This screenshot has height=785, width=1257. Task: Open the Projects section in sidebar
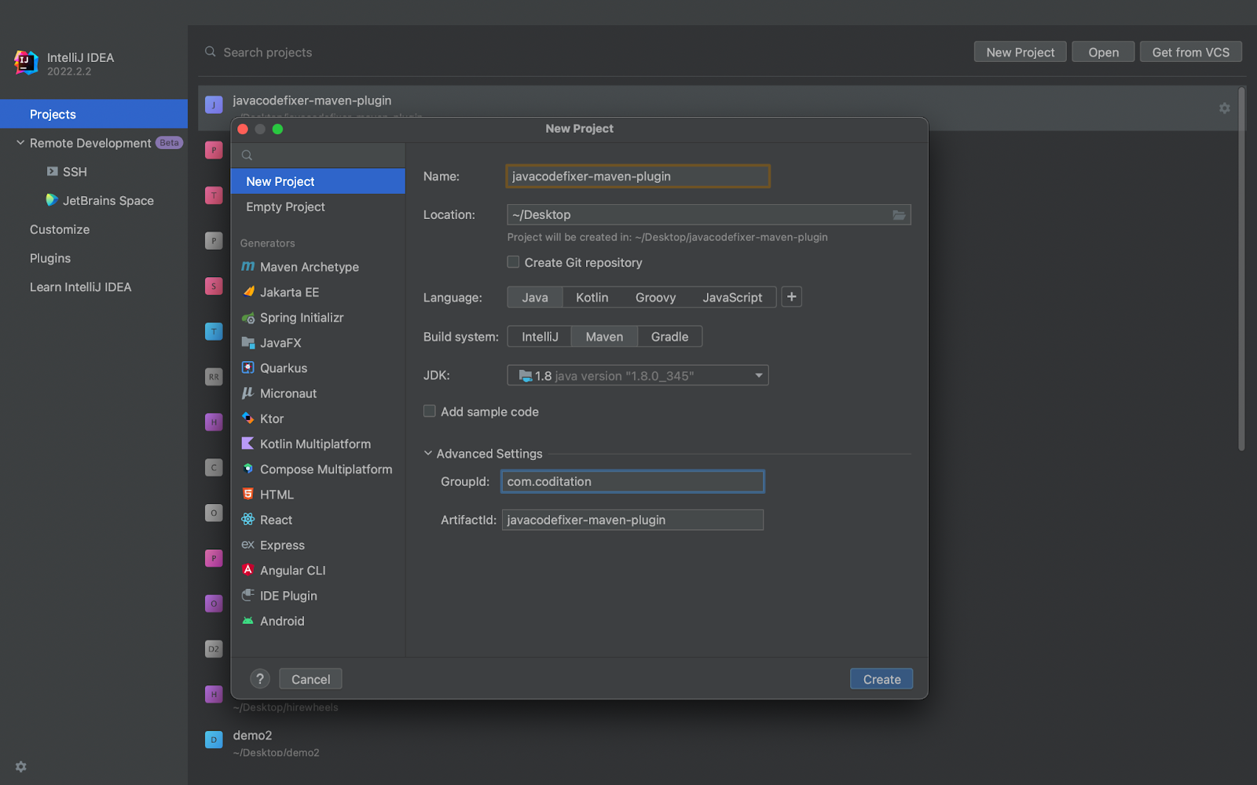click(x=93, y=114)
